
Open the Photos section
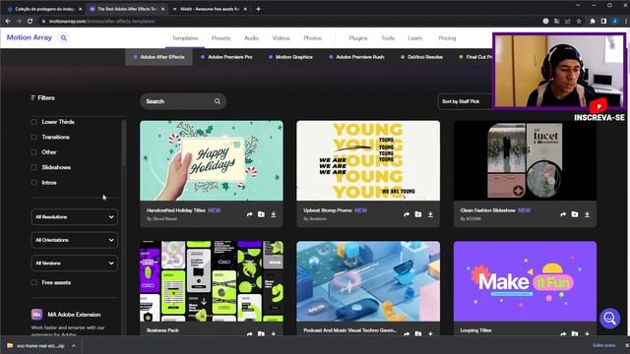click(312, 38)
